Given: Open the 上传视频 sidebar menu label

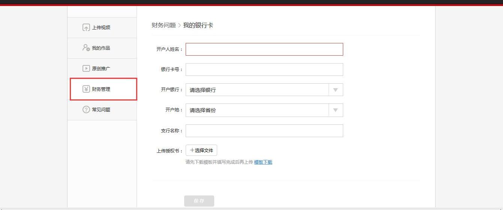Looking at the screenshot, I should coord(101,28).
